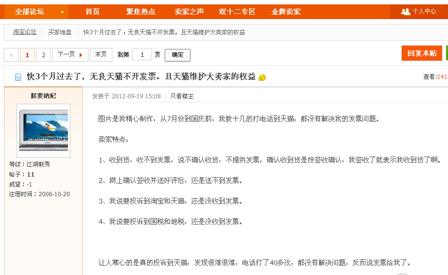Click the 注册时间：2006-10-20 text
448x275 pixels.
pyautogui.click(x=40, y=194)
